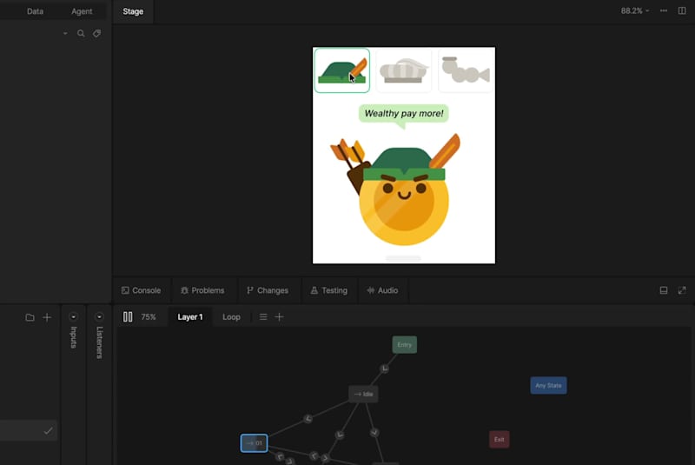695x465 pixels.
Task: Click the expand panel arrows icon
Action: pos(682,290)
